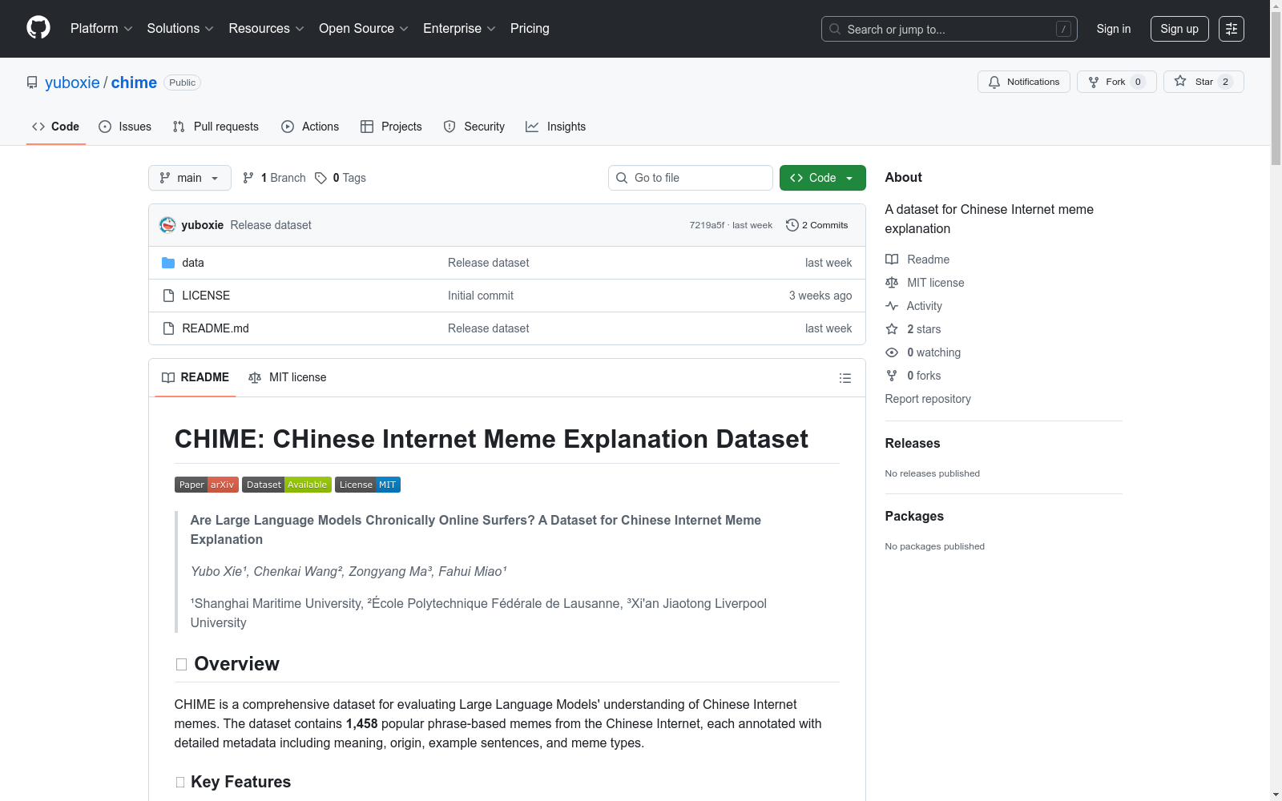
Task: Open the Actions tab
Action: (x=310, y=127)
